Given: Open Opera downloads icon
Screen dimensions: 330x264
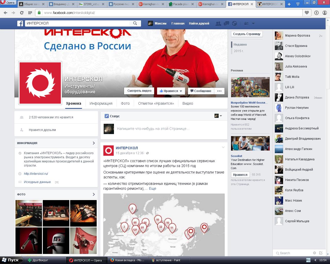Looking at the screenshot, I should click(316, 13).
